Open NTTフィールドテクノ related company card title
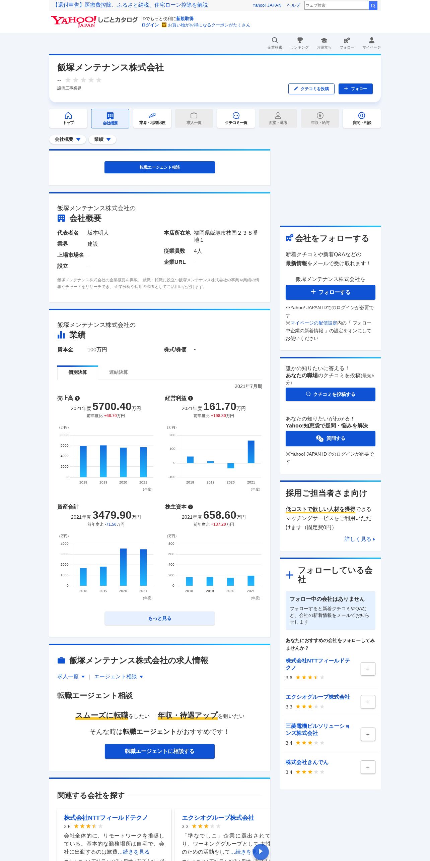Viewport: 430px width, 861px height. pos(106,818)
